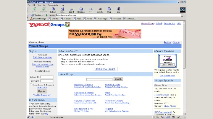Click the Yahoo! Groups logo
Screen dimensions: 213x119
coord(49,25)
